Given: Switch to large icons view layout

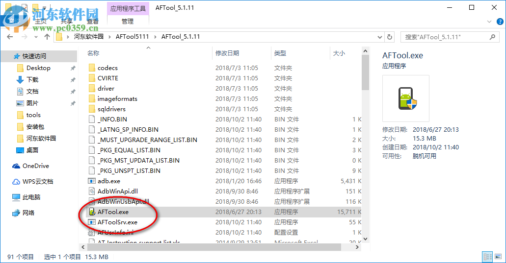Looking at the screenshot, I should (498, 257).
